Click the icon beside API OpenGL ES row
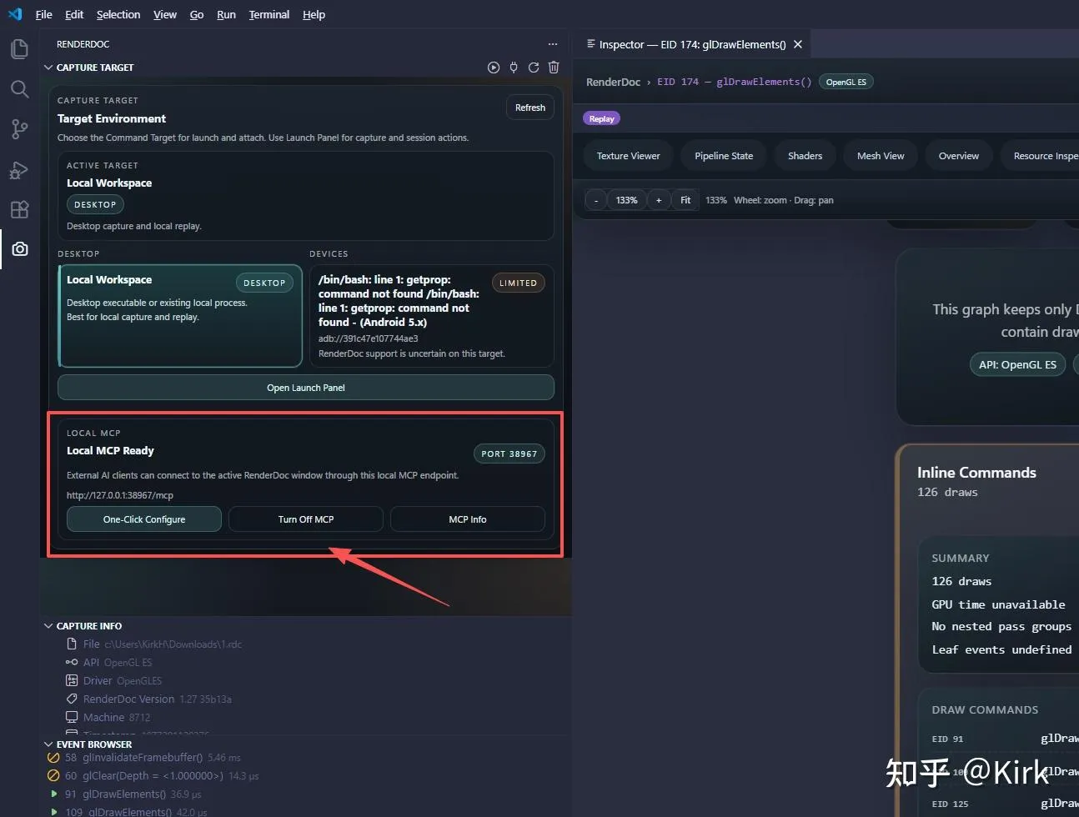Image resolution: width=1079 pixels, height=817 pixels. point(72,662)
